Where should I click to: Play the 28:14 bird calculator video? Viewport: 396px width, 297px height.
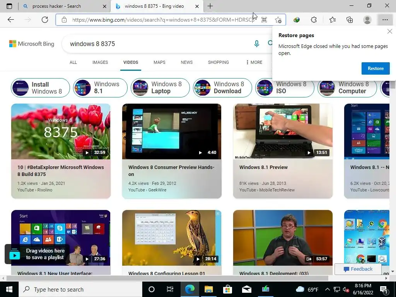[172, 238]
